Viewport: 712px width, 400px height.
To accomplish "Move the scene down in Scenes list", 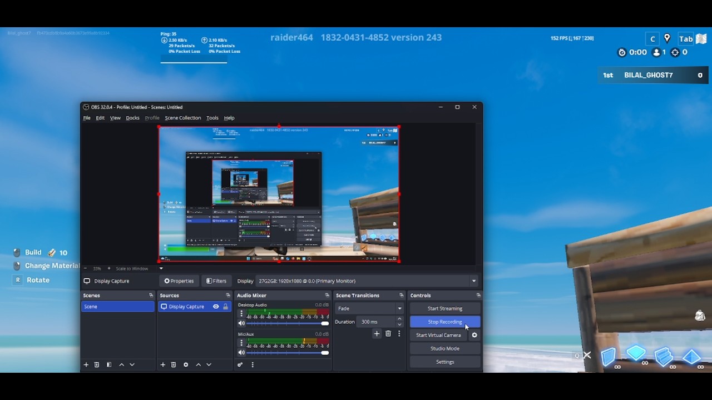I will 132,364.
